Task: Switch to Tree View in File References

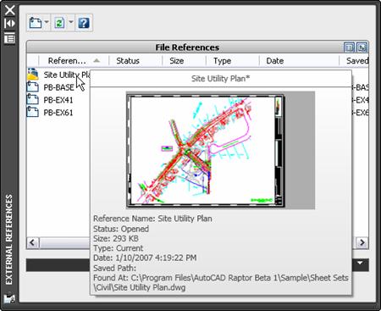Action: (362, 47)
